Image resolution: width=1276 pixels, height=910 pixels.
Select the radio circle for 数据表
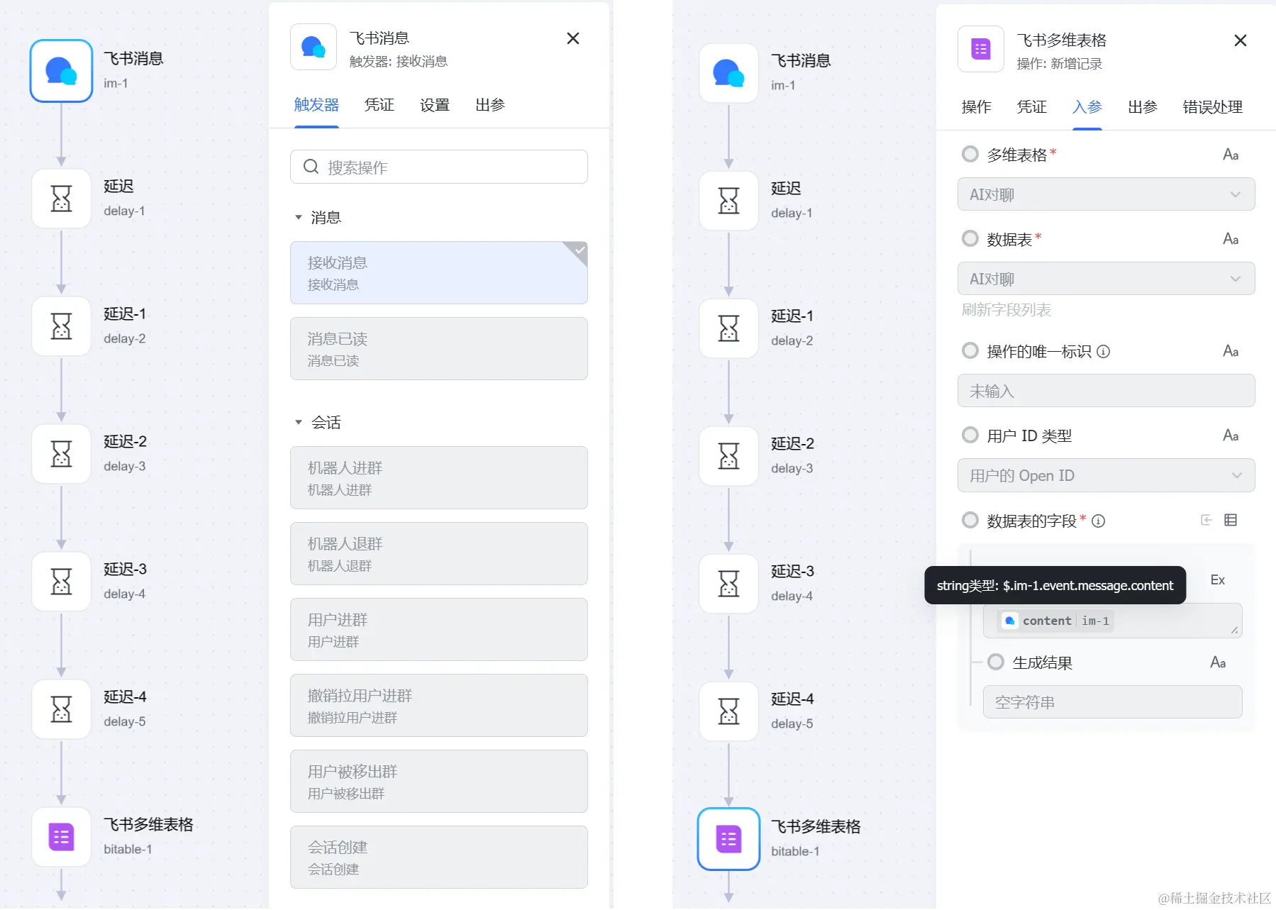tap(970, 238)
